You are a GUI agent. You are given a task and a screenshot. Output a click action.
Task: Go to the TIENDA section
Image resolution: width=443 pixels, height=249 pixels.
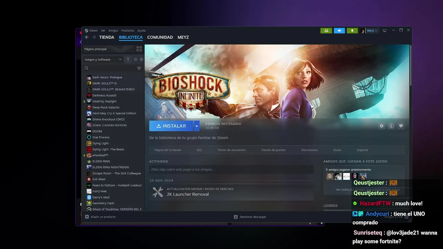[x=107, y=37]
